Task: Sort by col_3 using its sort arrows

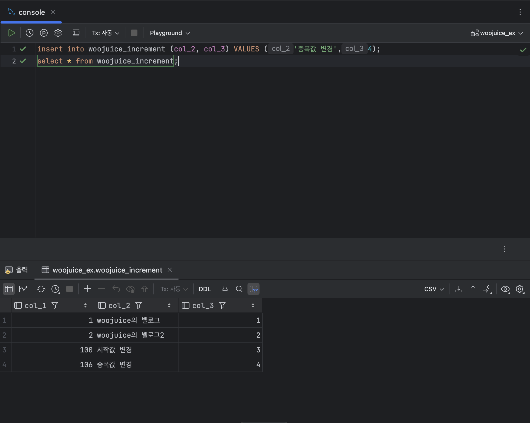Action: [253, 305]
